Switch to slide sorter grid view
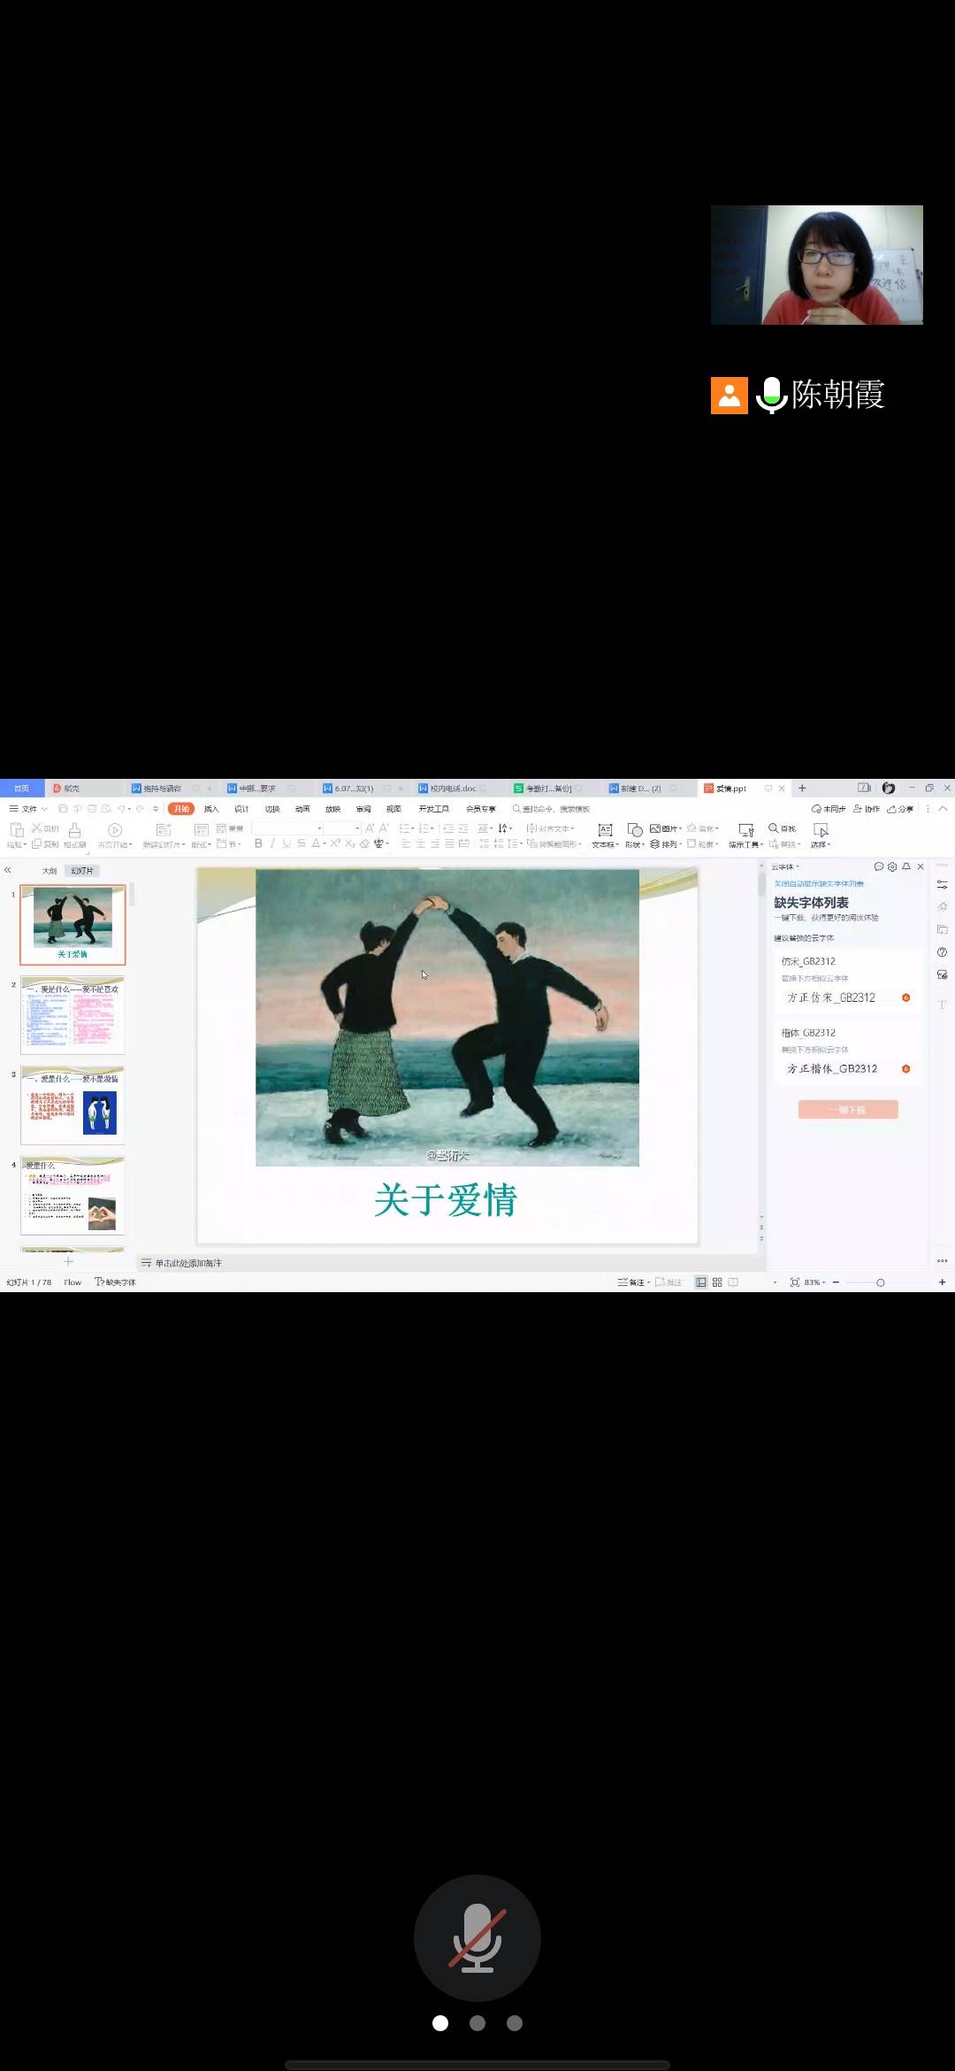The width and height of the screenshot is (955, 2071). pos(717,1282)
